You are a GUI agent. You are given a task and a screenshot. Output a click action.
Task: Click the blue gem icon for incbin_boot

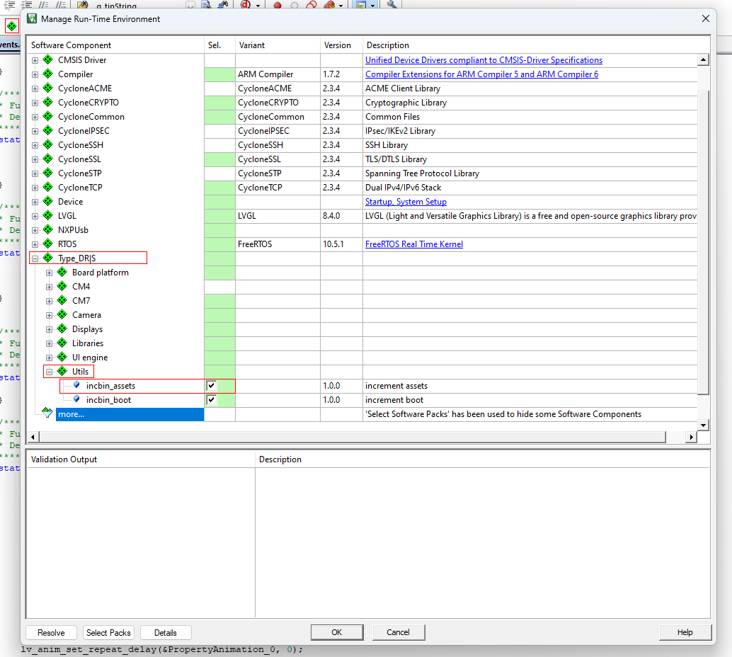click(76, 400)
